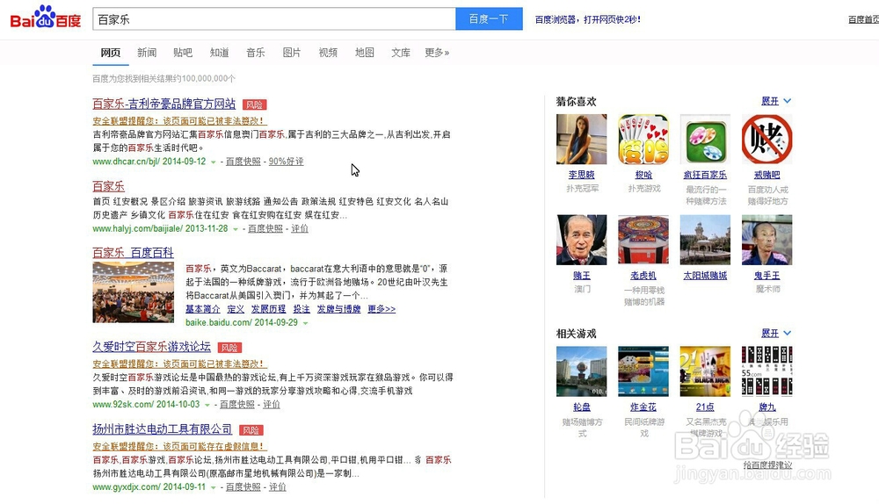Click the Baidu logo

[x=46, y=18]
